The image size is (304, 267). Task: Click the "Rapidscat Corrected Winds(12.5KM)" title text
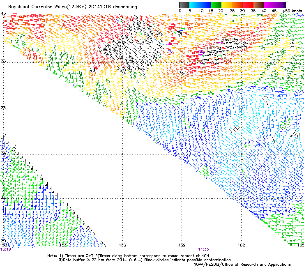point(48,7)
